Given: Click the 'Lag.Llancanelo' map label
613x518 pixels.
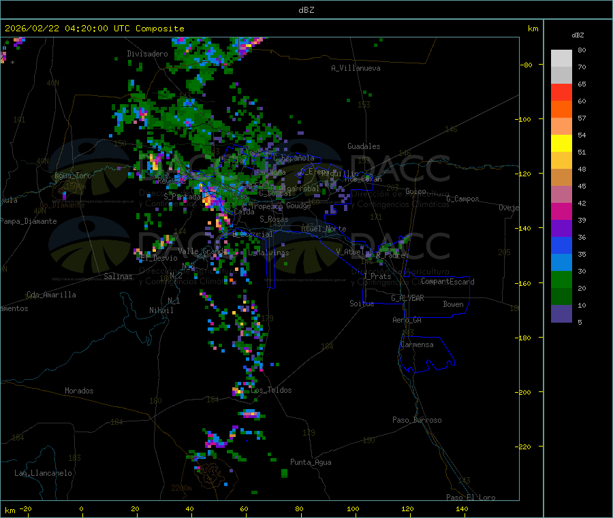Looking at the screenshot, I should click(44, 473).
